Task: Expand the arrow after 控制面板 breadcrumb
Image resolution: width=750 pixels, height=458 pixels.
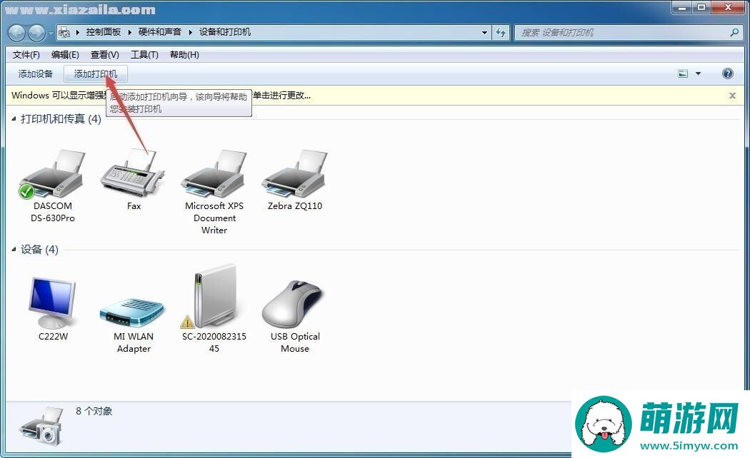Action: coord(129,33)
